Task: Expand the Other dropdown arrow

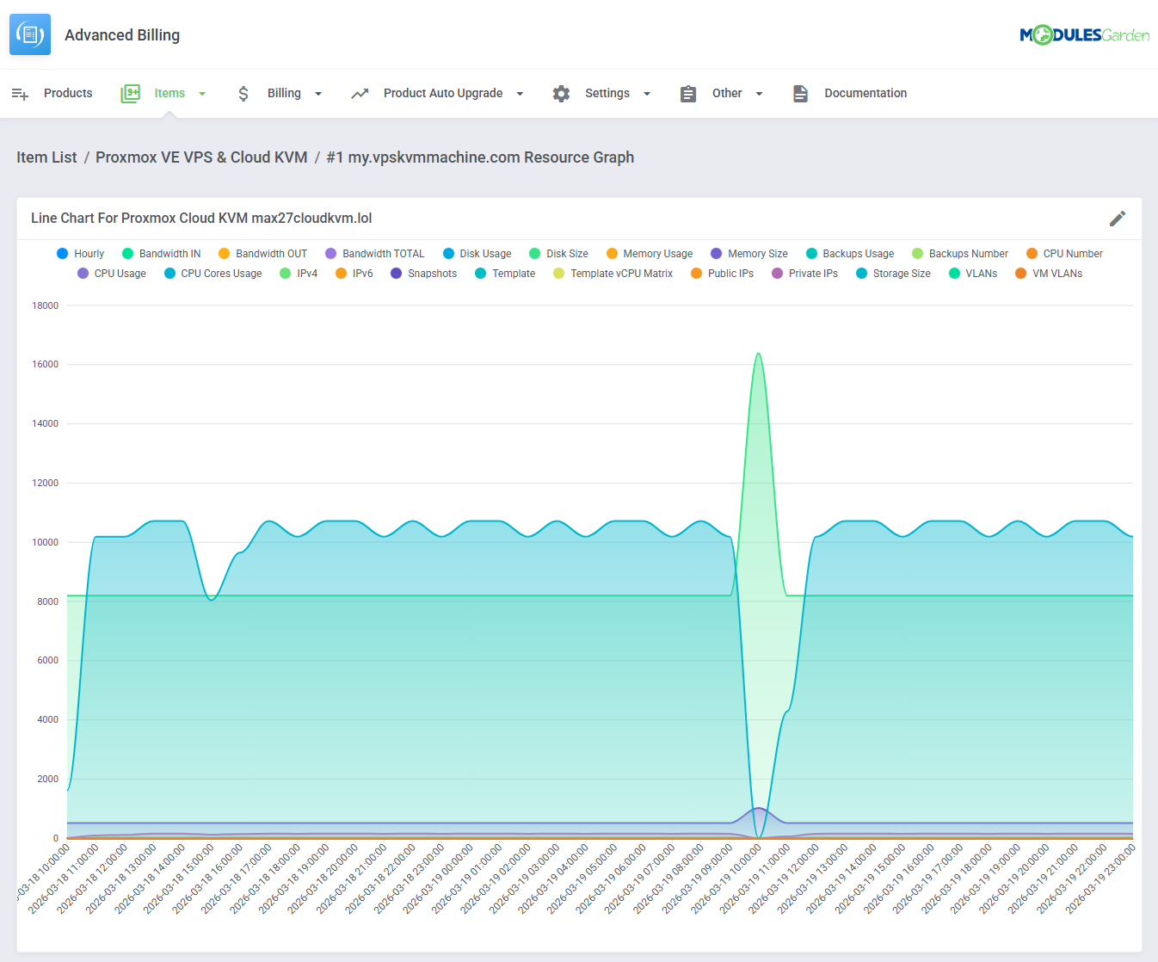Action: tap(759, 94)
